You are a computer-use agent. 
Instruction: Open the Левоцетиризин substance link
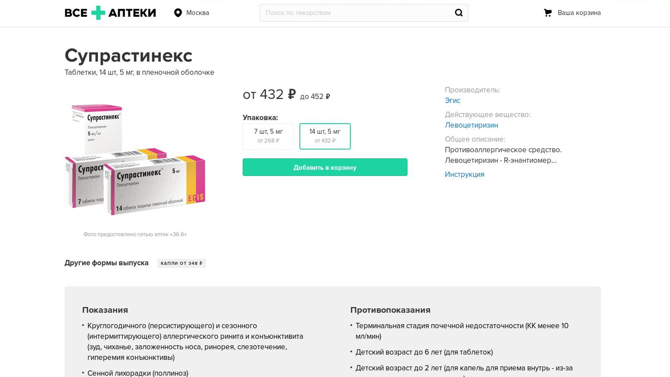tap(471, 125)
